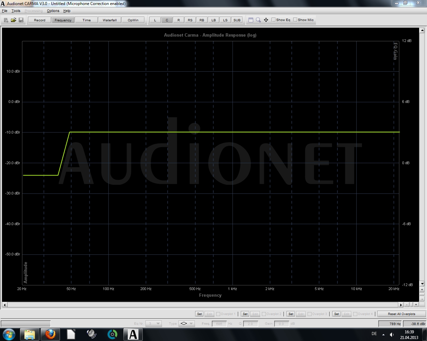Screen dimensions: 427x341
Task: Click the Freq. input field
Action: pos(219,323)
